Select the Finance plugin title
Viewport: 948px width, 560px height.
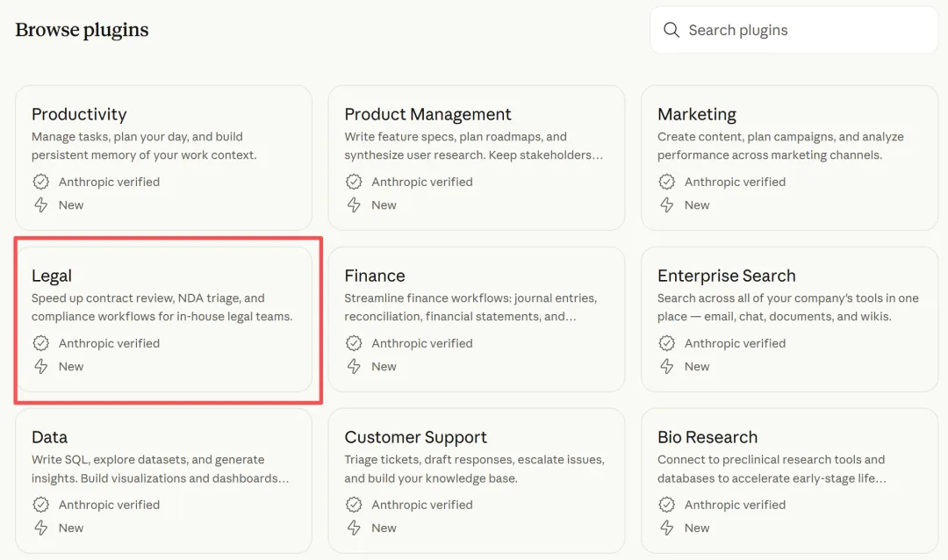[x=375, y=276]
